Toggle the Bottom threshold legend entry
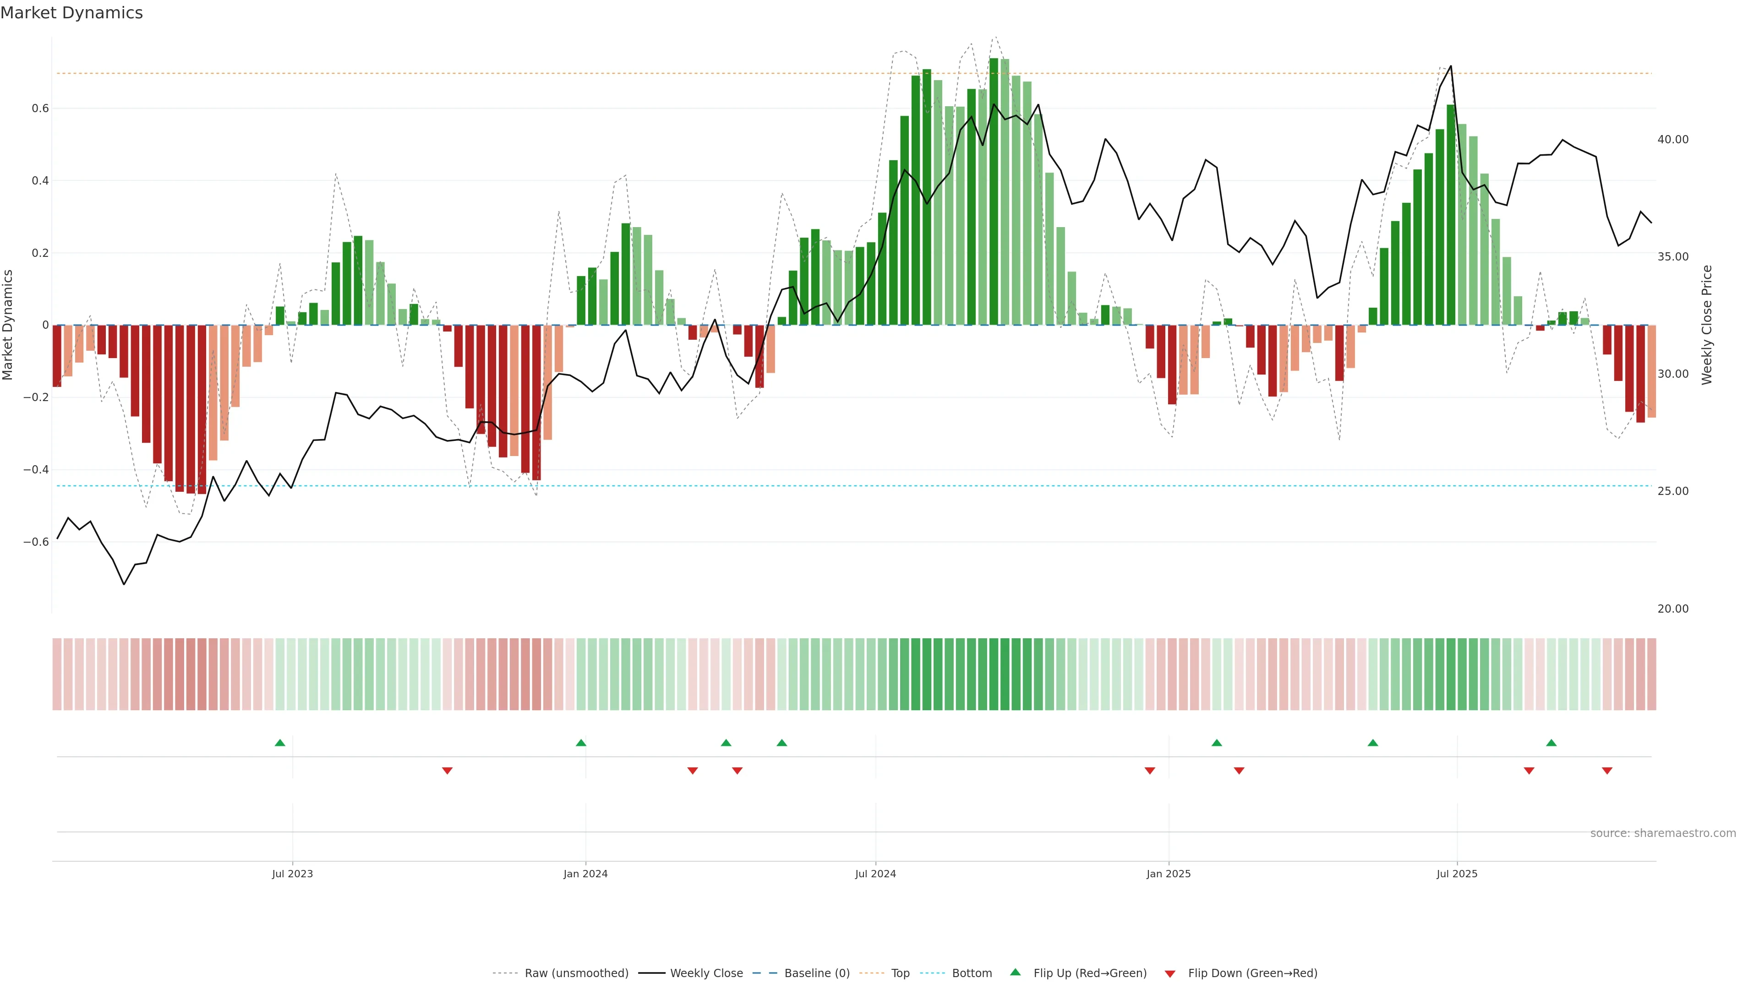 tap(972, 973)
